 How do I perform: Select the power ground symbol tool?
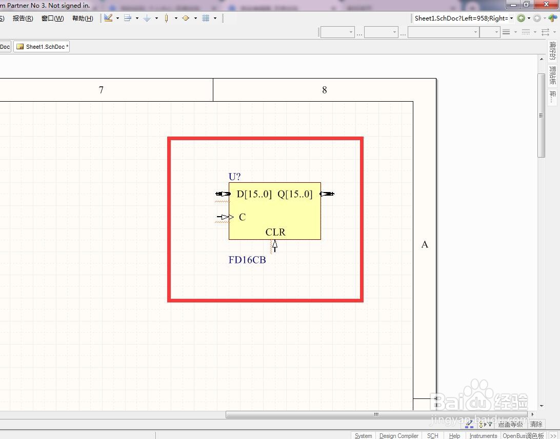tap(147, 18)
